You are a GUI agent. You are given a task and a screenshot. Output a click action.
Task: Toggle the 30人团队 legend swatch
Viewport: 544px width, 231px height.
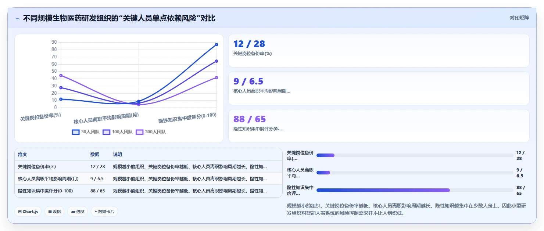[76, 132]
